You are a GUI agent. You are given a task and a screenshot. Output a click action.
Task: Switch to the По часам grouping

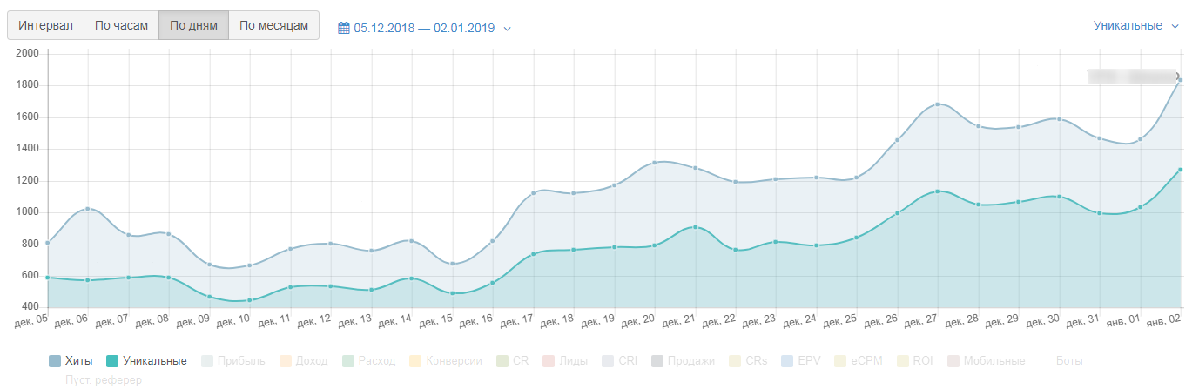[x=121, y=25]
